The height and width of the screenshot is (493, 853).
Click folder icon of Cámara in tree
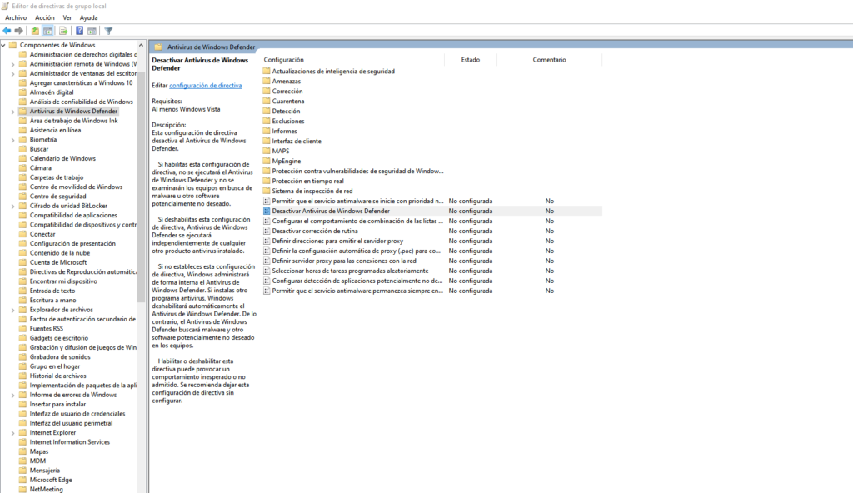coord(22,168)
